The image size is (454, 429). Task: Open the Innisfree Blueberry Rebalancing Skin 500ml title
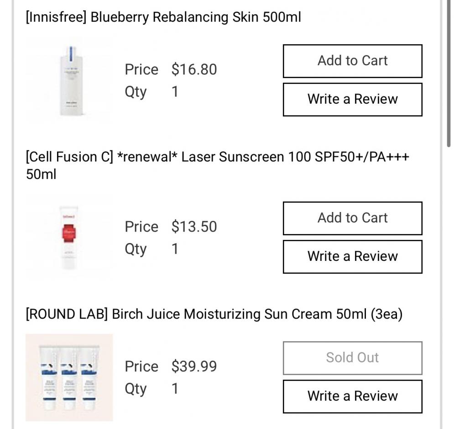[x=163, y=17]
